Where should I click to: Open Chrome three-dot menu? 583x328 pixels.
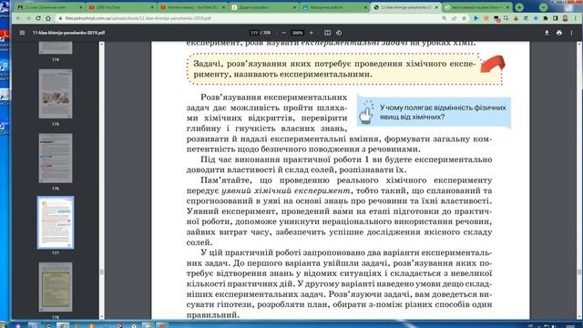click(575, 18)
